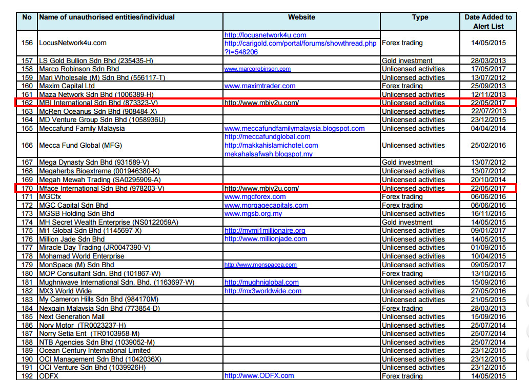529x380 pixels.
Task: Open the www.mgcforex.com link
Action: click(255, 196)
